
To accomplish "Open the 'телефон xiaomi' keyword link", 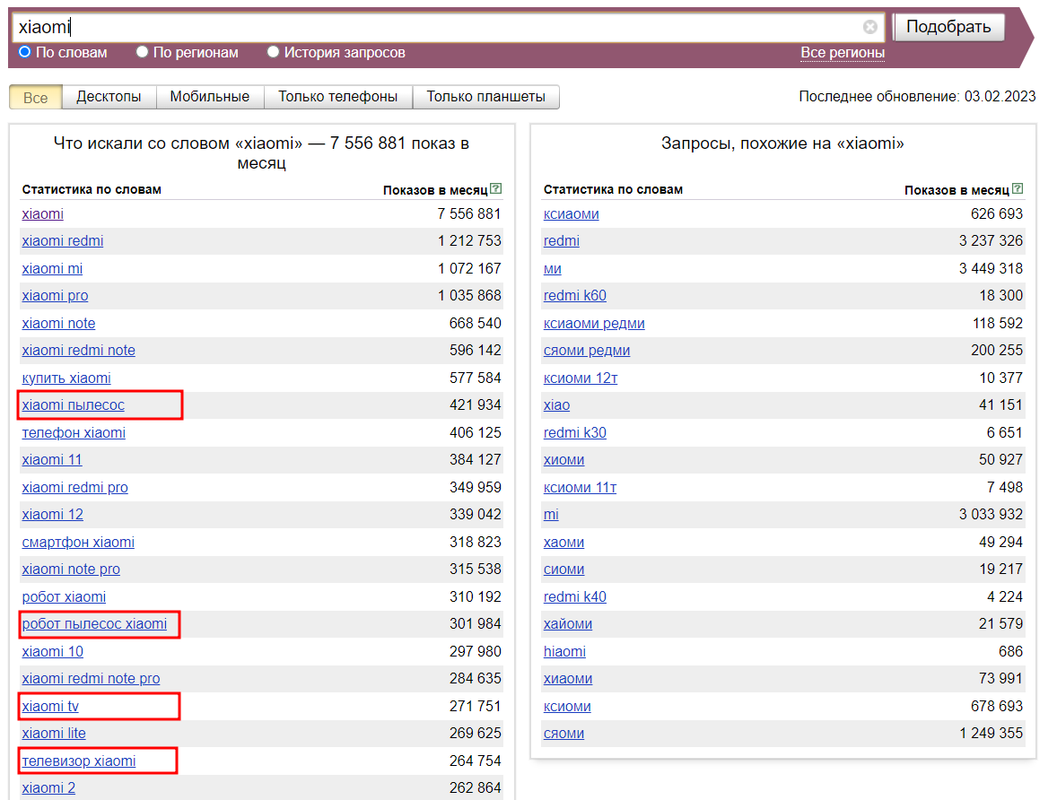I will point(74,432).
